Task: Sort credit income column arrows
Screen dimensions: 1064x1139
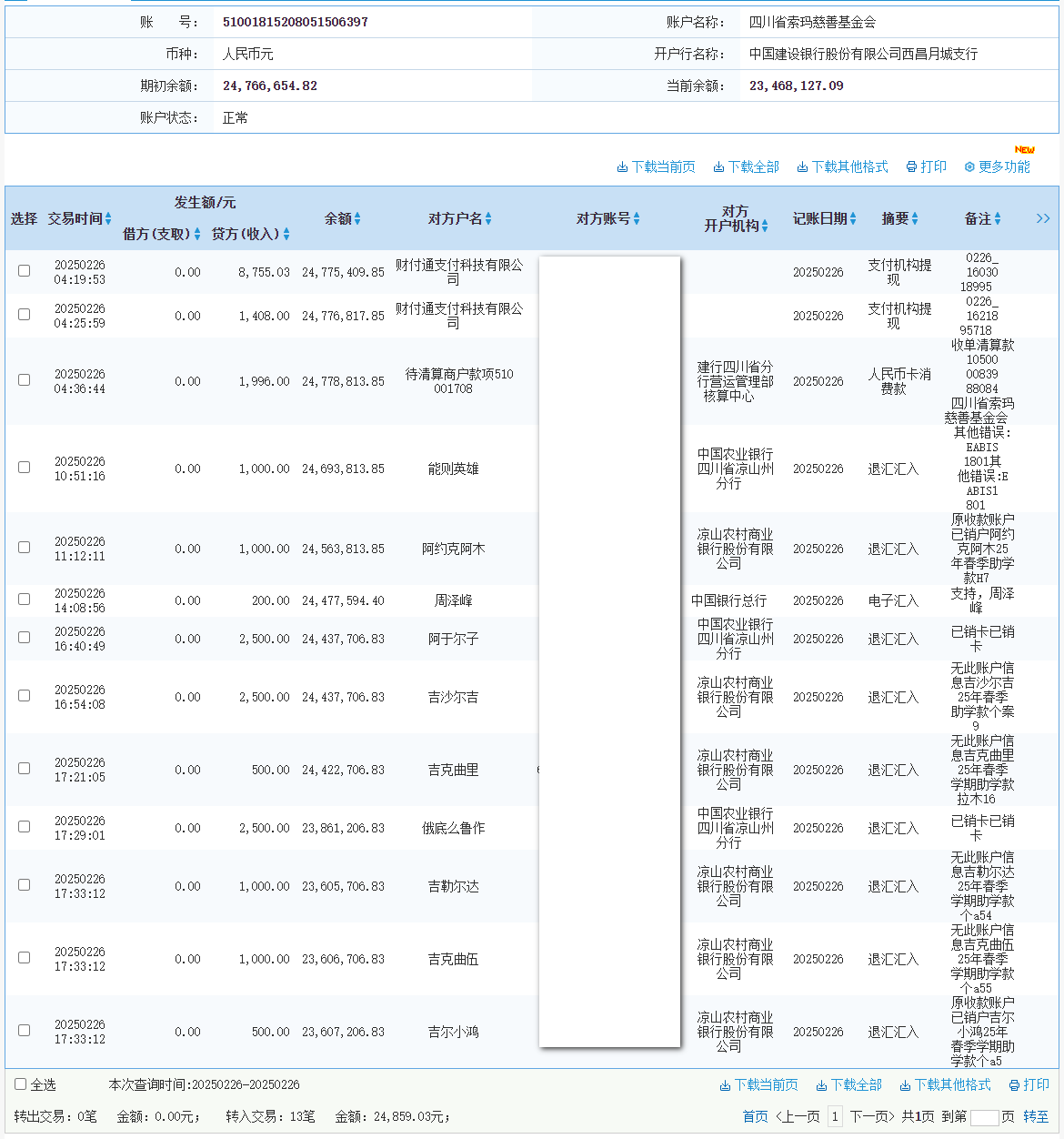Action: coord(286,234)
